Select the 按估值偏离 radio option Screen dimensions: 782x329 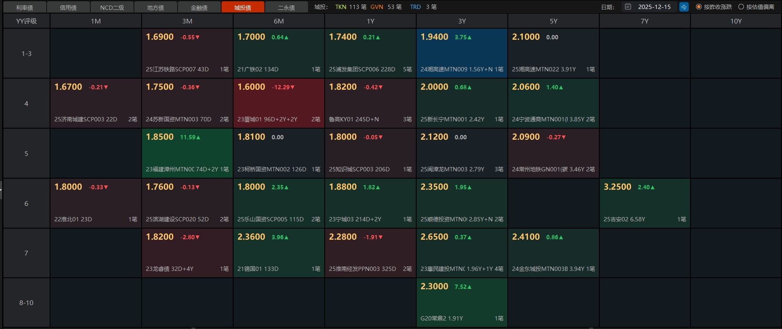[756, 7]
